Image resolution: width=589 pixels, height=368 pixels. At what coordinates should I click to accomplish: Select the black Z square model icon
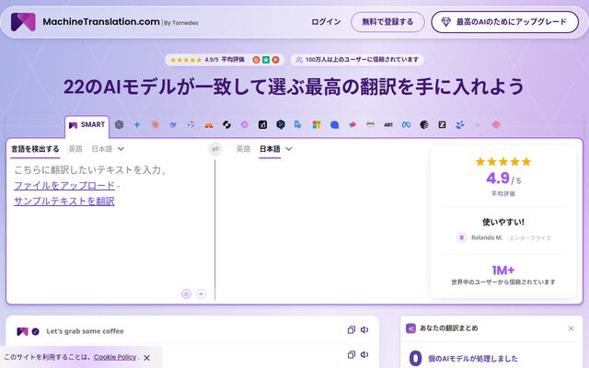(442, 125)
